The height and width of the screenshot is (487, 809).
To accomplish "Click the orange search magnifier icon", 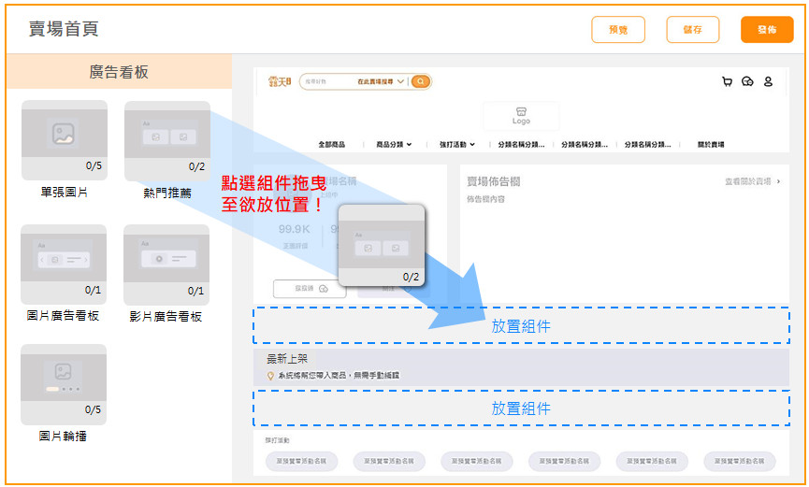I will [421, 82].
